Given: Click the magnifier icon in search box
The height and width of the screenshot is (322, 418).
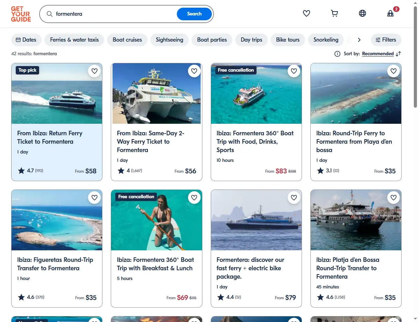Looking at the screenshot, I should (x=50, y=14).
